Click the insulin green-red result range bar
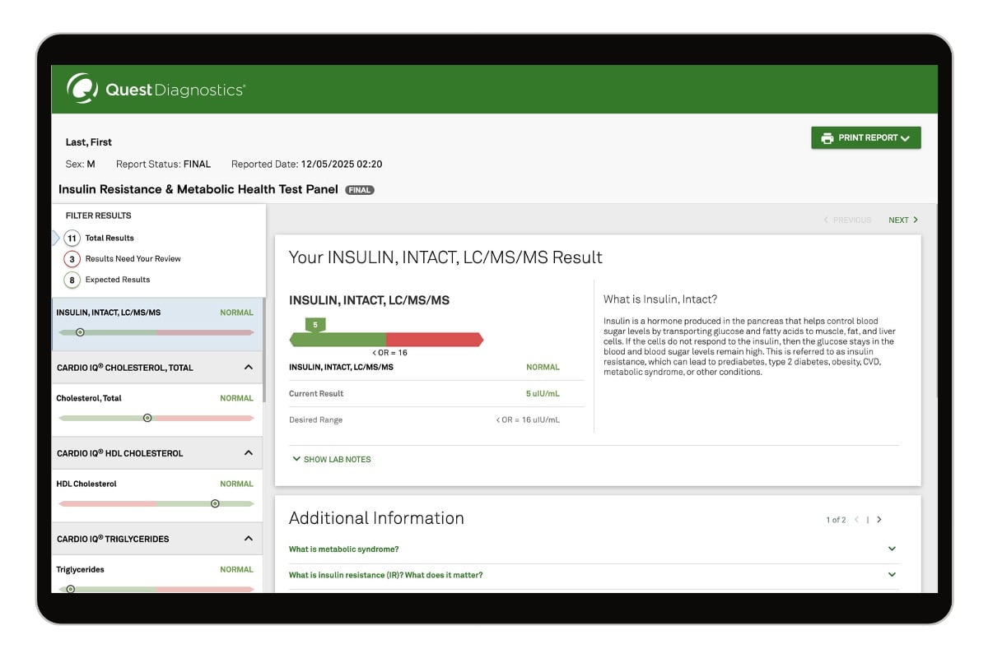The width and height of the screenshot is (988, 658). 386,340
